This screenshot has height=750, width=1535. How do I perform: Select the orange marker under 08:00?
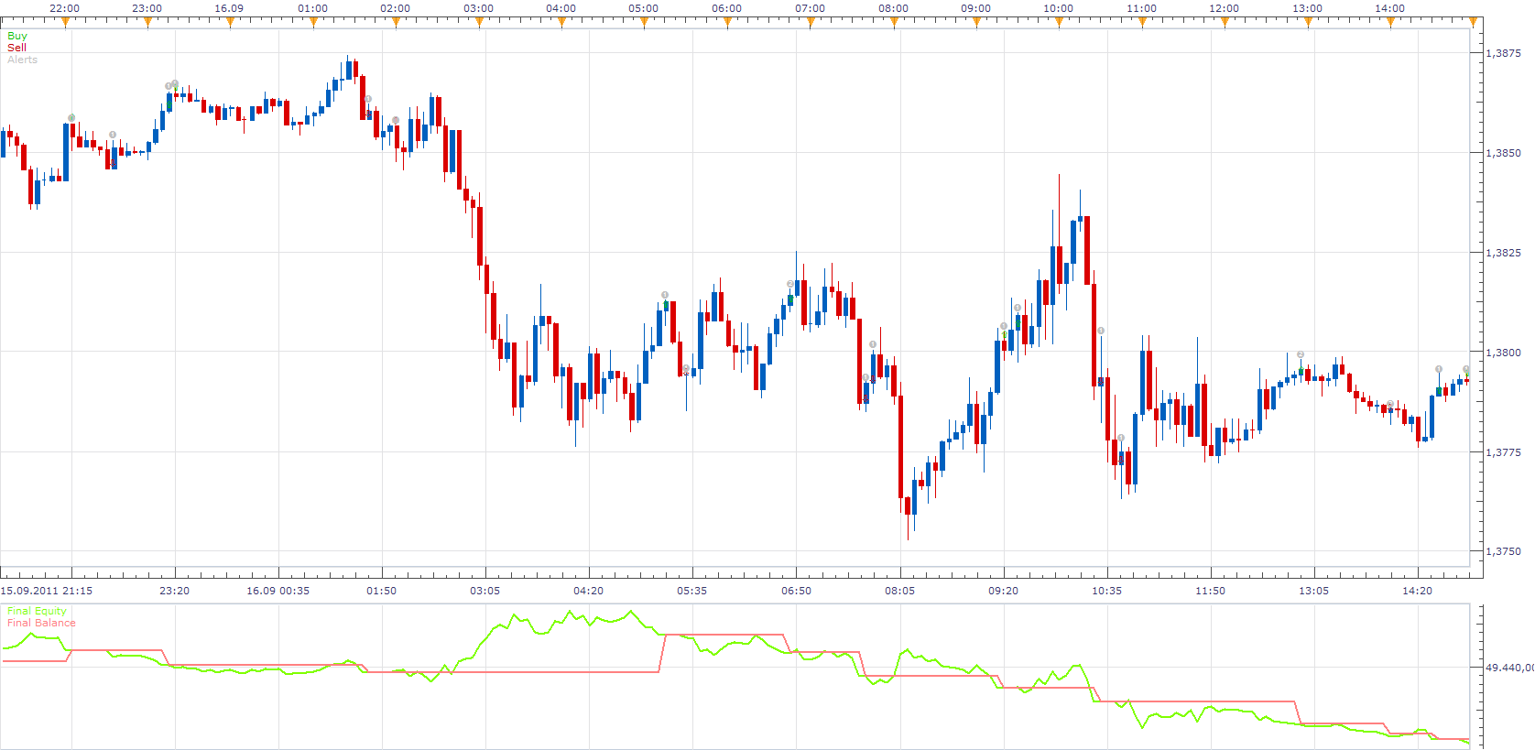[x=894, y=22]
